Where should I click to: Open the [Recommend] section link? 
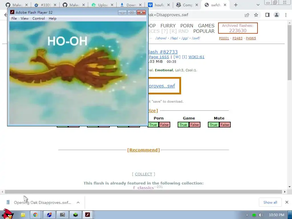pos(143,150)
